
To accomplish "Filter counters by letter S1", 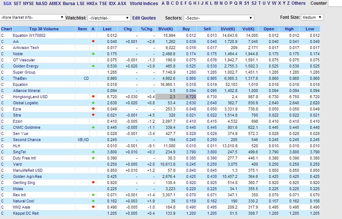I will point(247,3).
